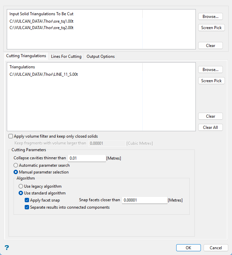Screen dimensions: 232x255
Task: Browse for input solid triangulations
Action: (210, 16)
